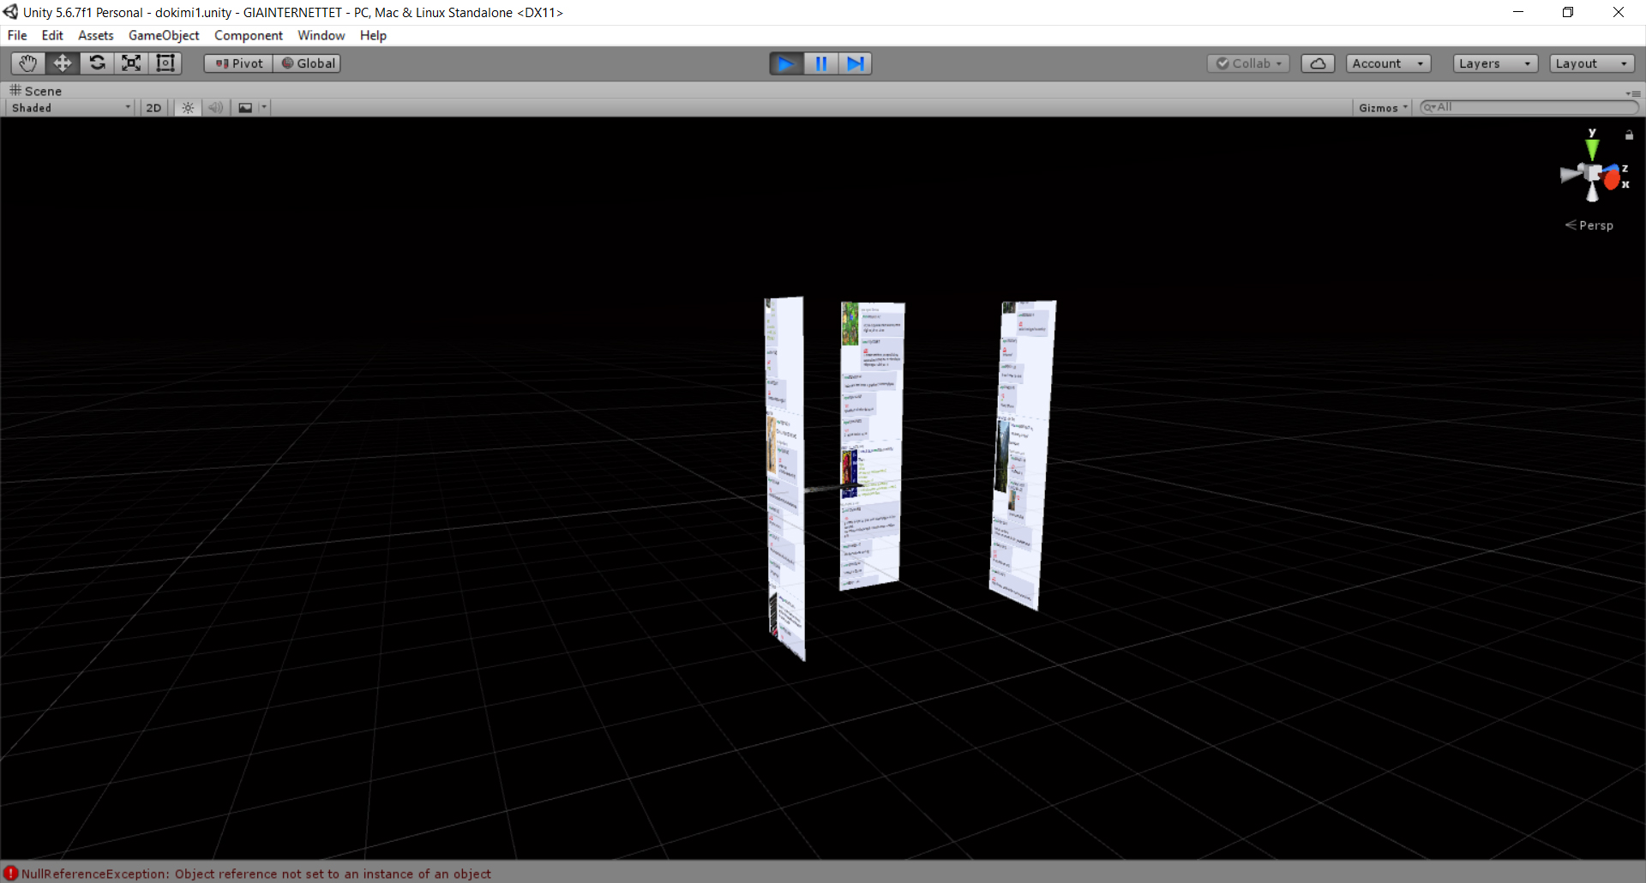Expand the Gizmos dropdown
Image resolution: width=1646 pixels, height=883 pixels.
(x=1382, y=108)
